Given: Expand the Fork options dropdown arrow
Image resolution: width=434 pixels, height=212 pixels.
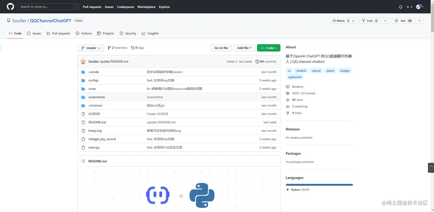Looking at the screenshot, I should 385,21.
